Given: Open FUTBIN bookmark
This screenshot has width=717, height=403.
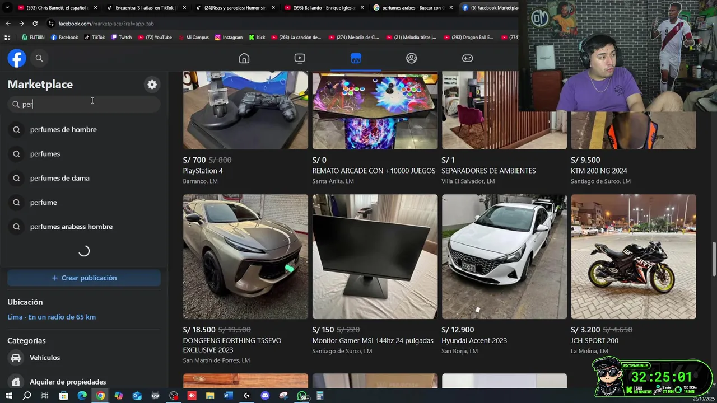Looking at the screenshot, I should point(33,38).
